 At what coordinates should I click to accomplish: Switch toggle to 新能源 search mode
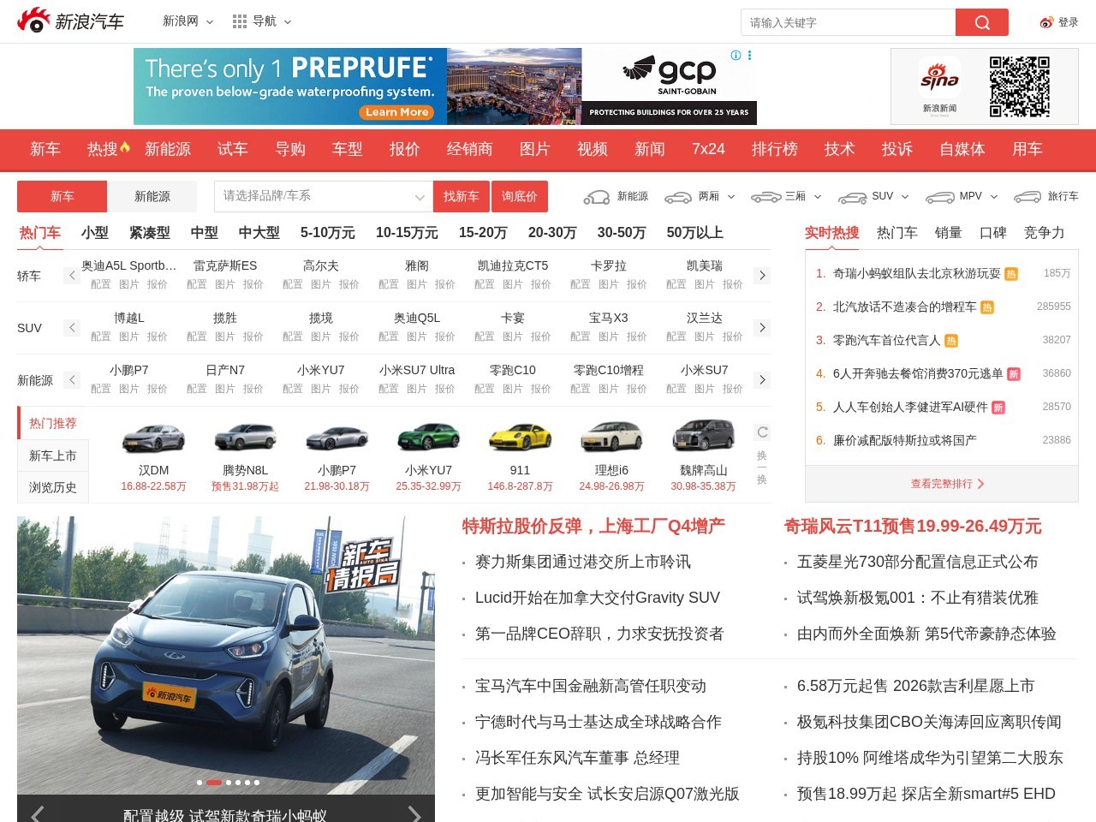pos(152,197)
